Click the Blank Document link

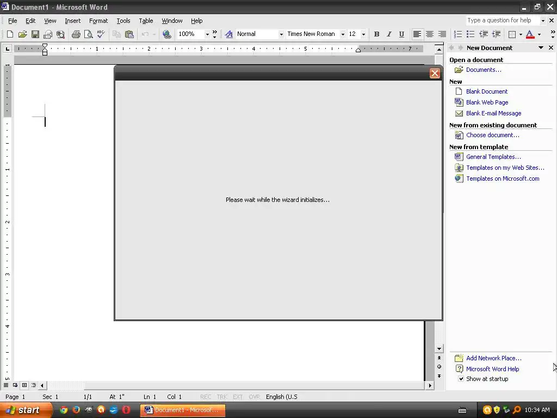(487, 91)
